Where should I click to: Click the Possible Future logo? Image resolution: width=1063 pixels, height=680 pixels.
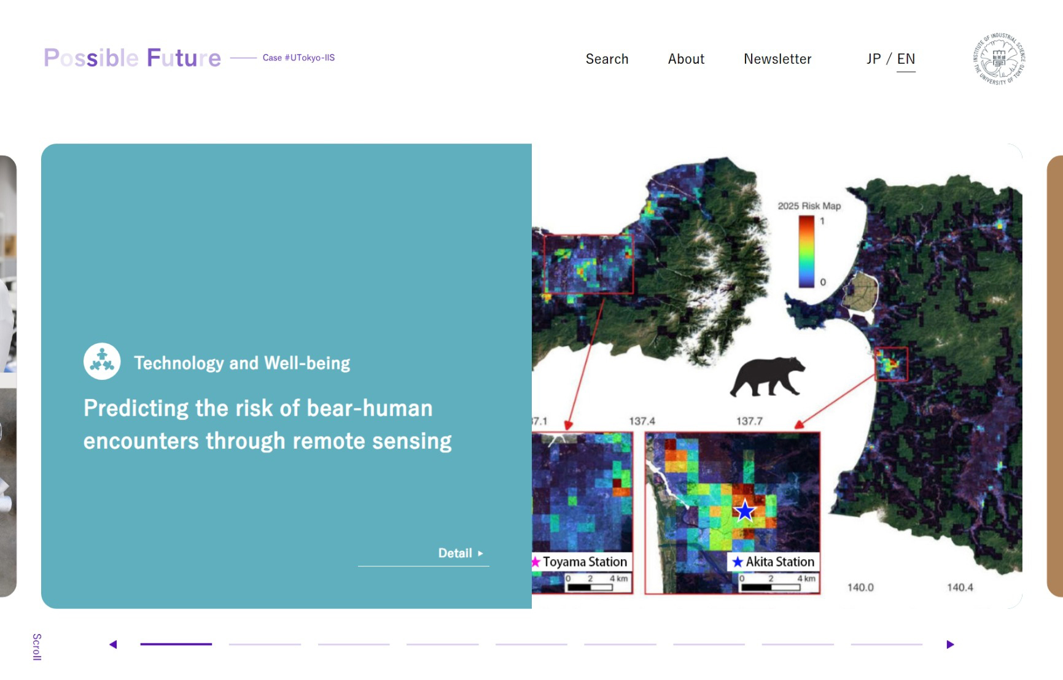pyautogui.click(x=132, y=58)
